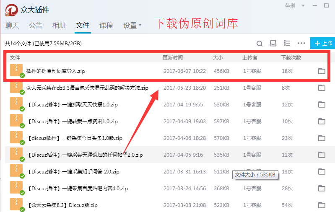Select the 文件 tab
The width and height of the screenshot is (335, 212).
tap(83, 26)
